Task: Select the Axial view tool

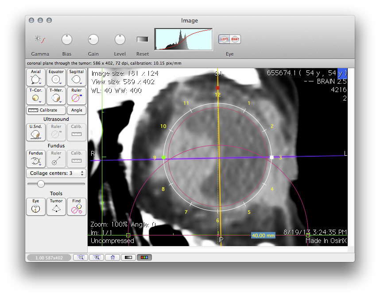Action: [x=36, y=77]
